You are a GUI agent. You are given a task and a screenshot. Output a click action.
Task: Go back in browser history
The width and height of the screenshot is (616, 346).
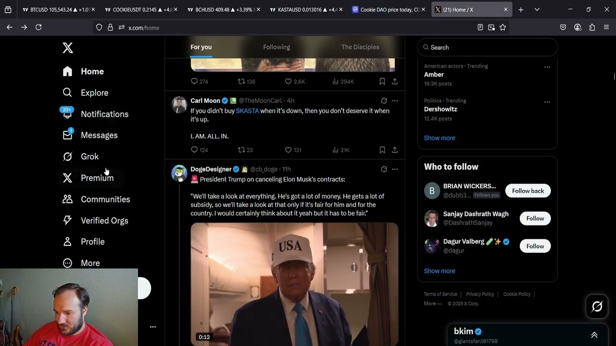coord(10,27)
